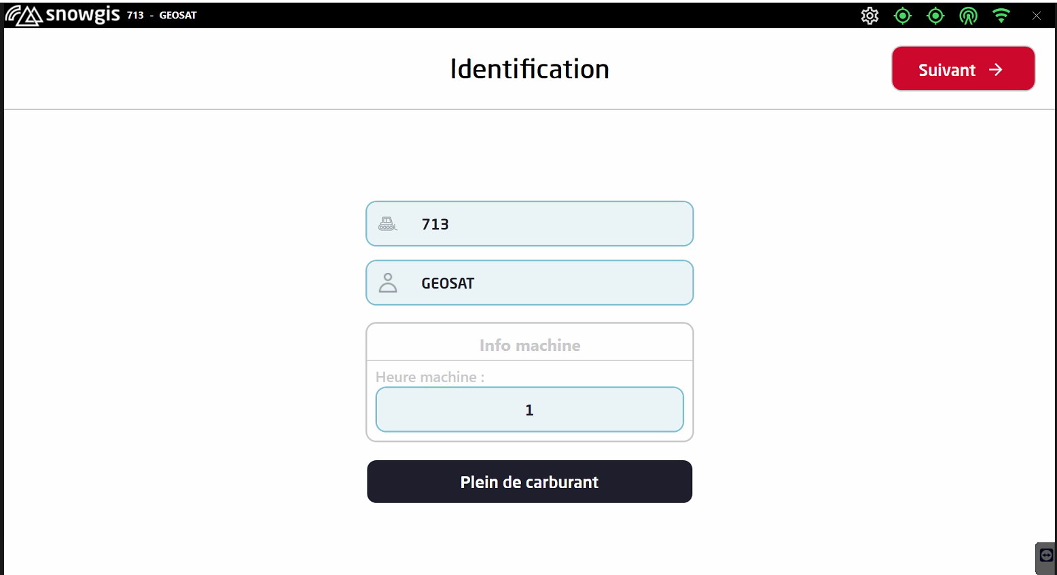Click the Identification page heading

tap(529, 69)
